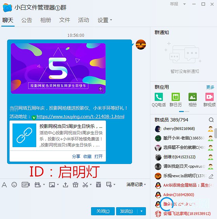Click the blue chain link icon
The width and height of the screenshot is (217, 219).
coord(24,135)
